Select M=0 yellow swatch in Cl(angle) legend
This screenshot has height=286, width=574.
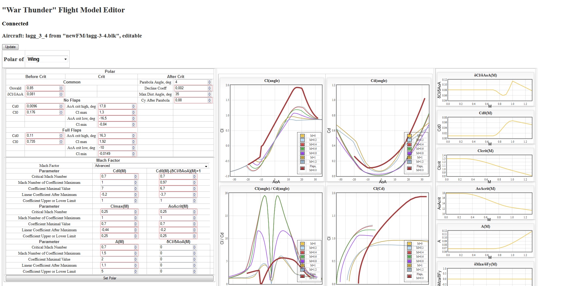coord(302,136)
